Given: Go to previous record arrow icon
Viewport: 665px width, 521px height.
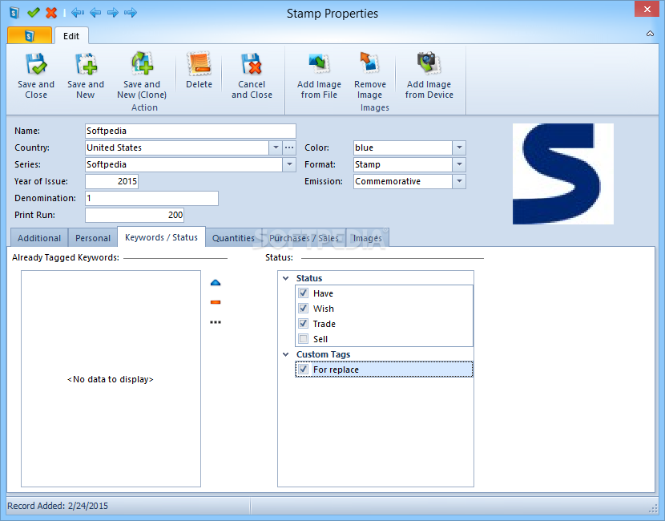Looking at the screenshot, I should (95, 13).
